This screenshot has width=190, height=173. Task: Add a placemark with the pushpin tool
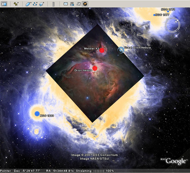tap(16, 4)
